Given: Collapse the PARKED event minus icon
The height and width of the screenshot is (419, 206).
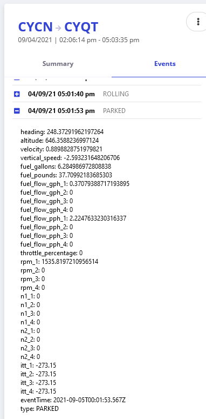Looking at the screenshot, I should (17, 111).
